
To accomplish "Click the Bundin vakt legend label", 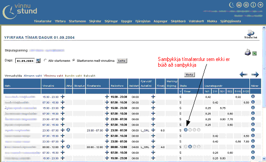I will [73, 76].
